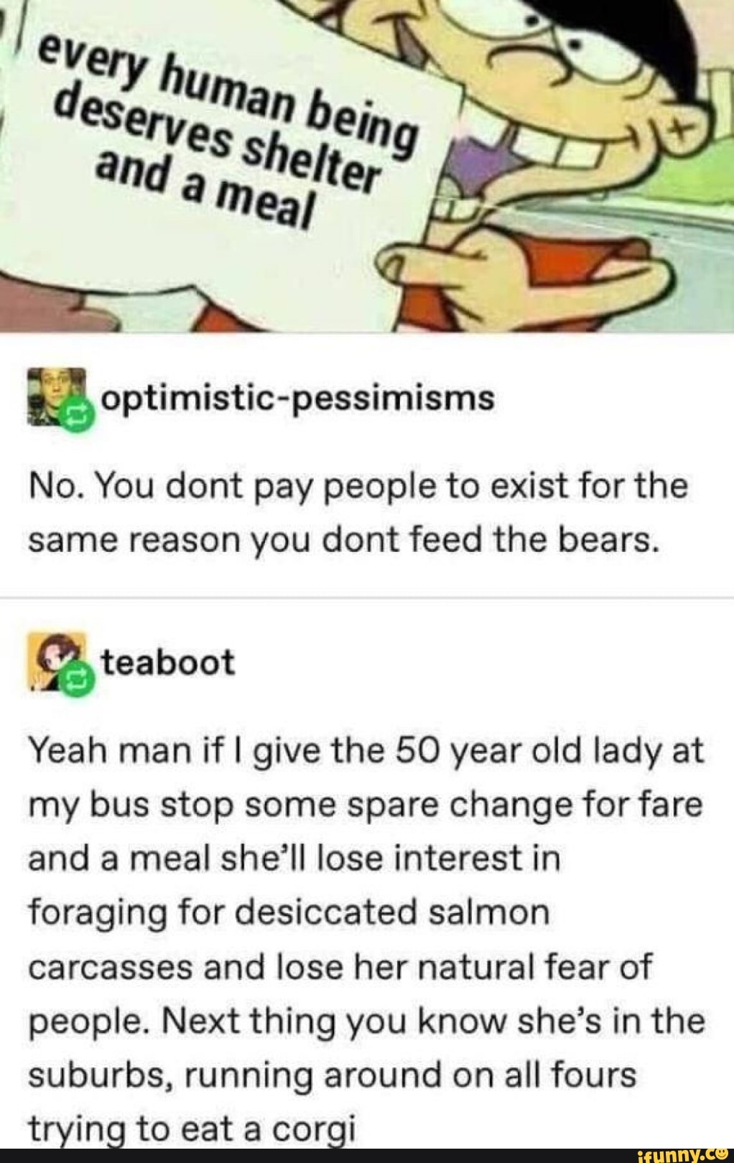
Task: Open the teaboot username link
Action: click(168, 661)
